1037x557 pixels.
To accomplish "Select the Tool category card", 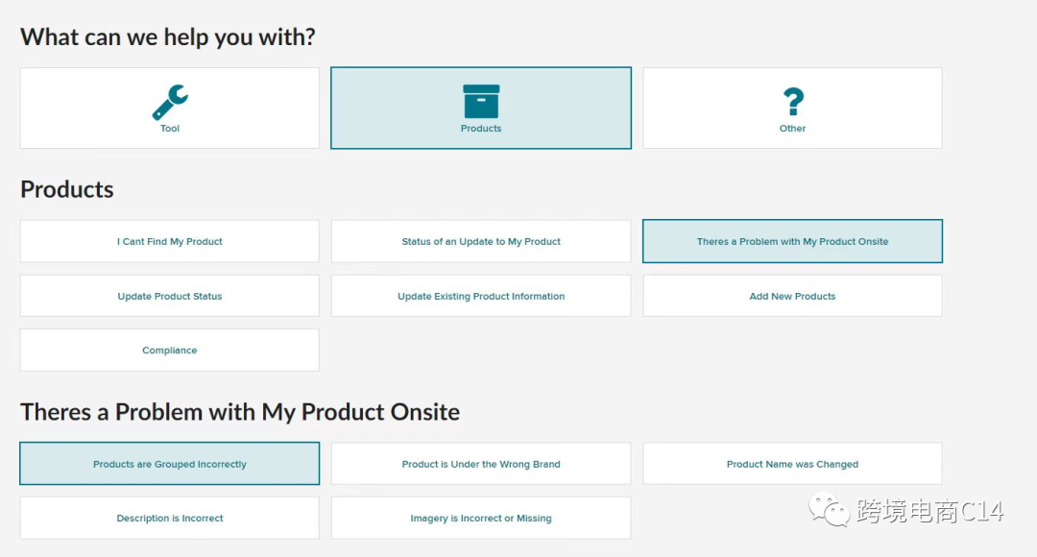I will point(170,109).
